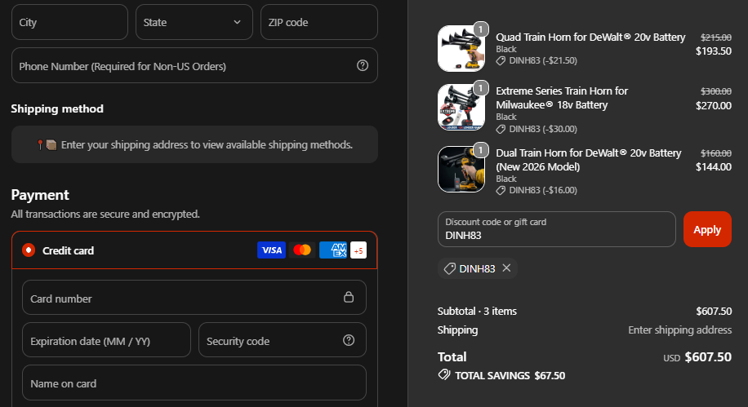Focus the Discount code or gift card field
This screenshot has height=407, width=748.
click(x=557, y=229)
